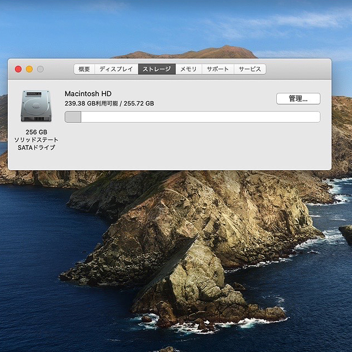
Task: Open the サービス tab
Action: pyautogui.click(x=250, y=69)
